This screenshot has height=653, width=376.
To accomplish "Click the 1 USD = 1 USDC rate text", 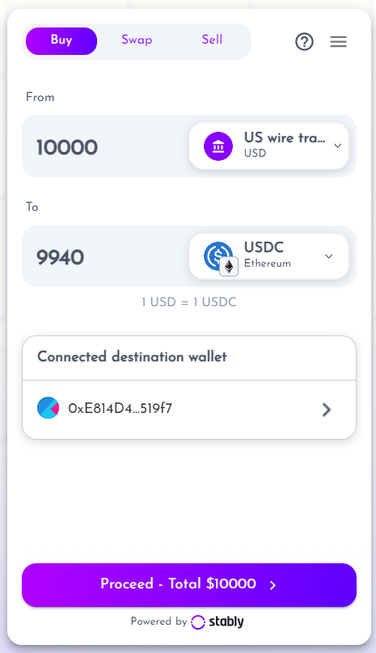I will (189, 302).
